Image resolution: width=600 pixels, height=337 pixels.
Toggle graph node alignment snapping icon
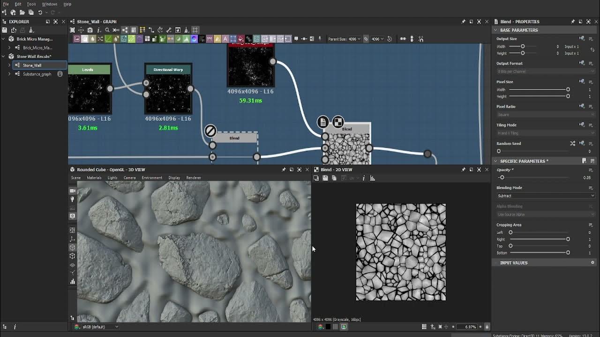pos(420,39)
